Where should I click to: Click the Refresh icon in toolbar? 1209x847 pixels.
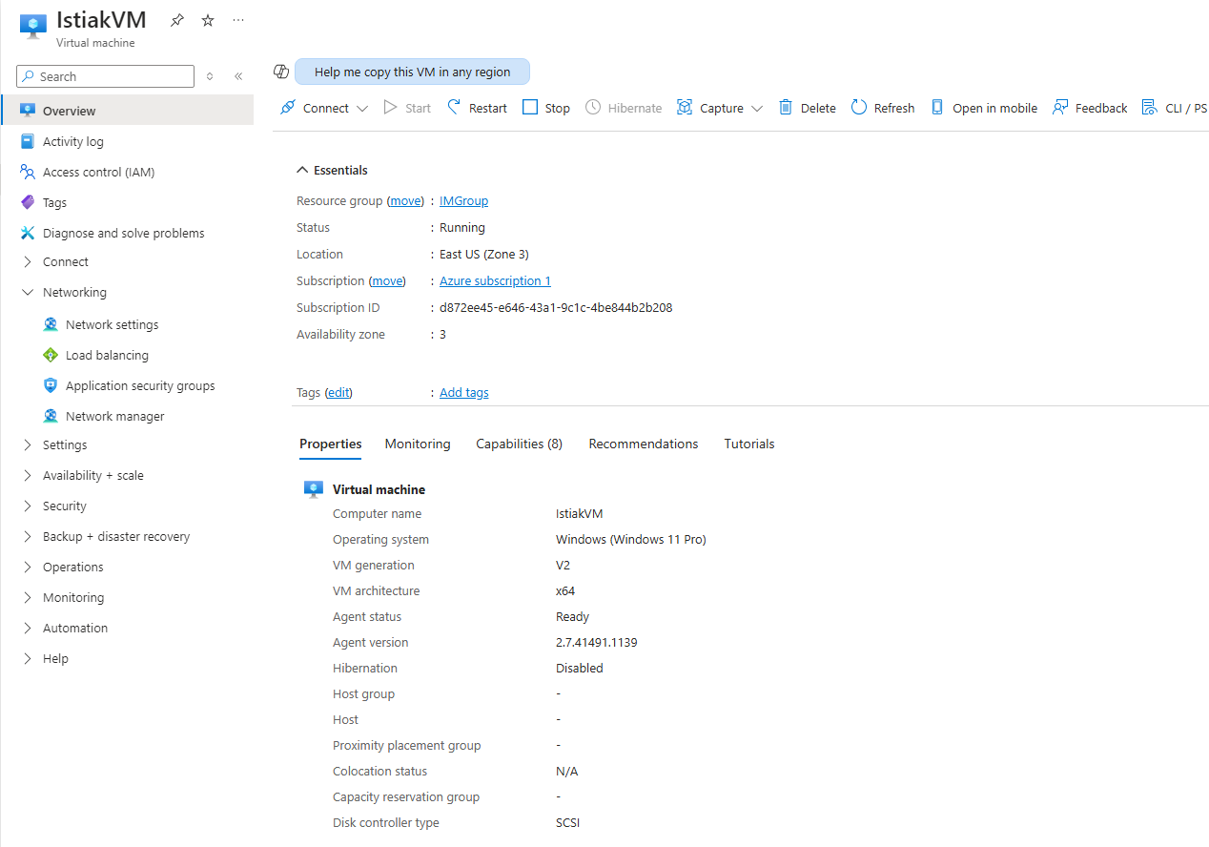tap(859, 108)
